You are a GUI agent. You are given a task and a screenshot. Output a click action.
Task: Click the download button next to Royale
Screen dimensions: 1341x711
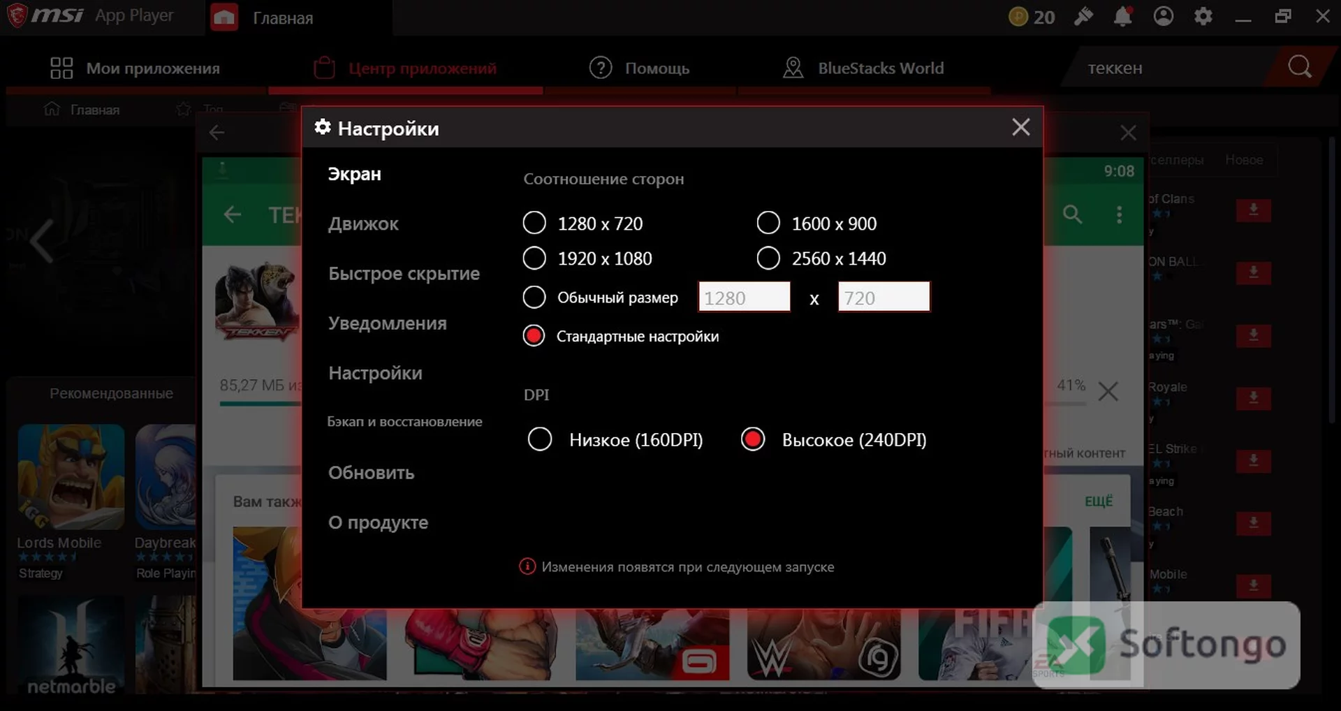pyautogui.click(x=1254, y=398)
